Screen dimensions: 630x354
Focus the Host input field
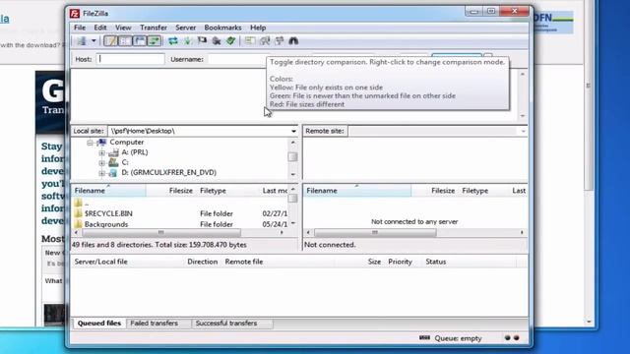[x=130, y=59]
